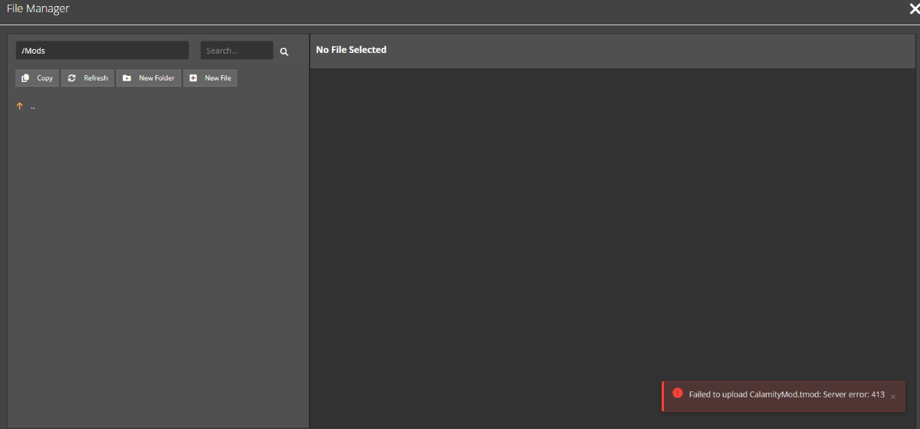Click the "No File Selected" header bar
Image resolution: width=920 pixels, height=429 pixels.
click(x=613, y=51)
